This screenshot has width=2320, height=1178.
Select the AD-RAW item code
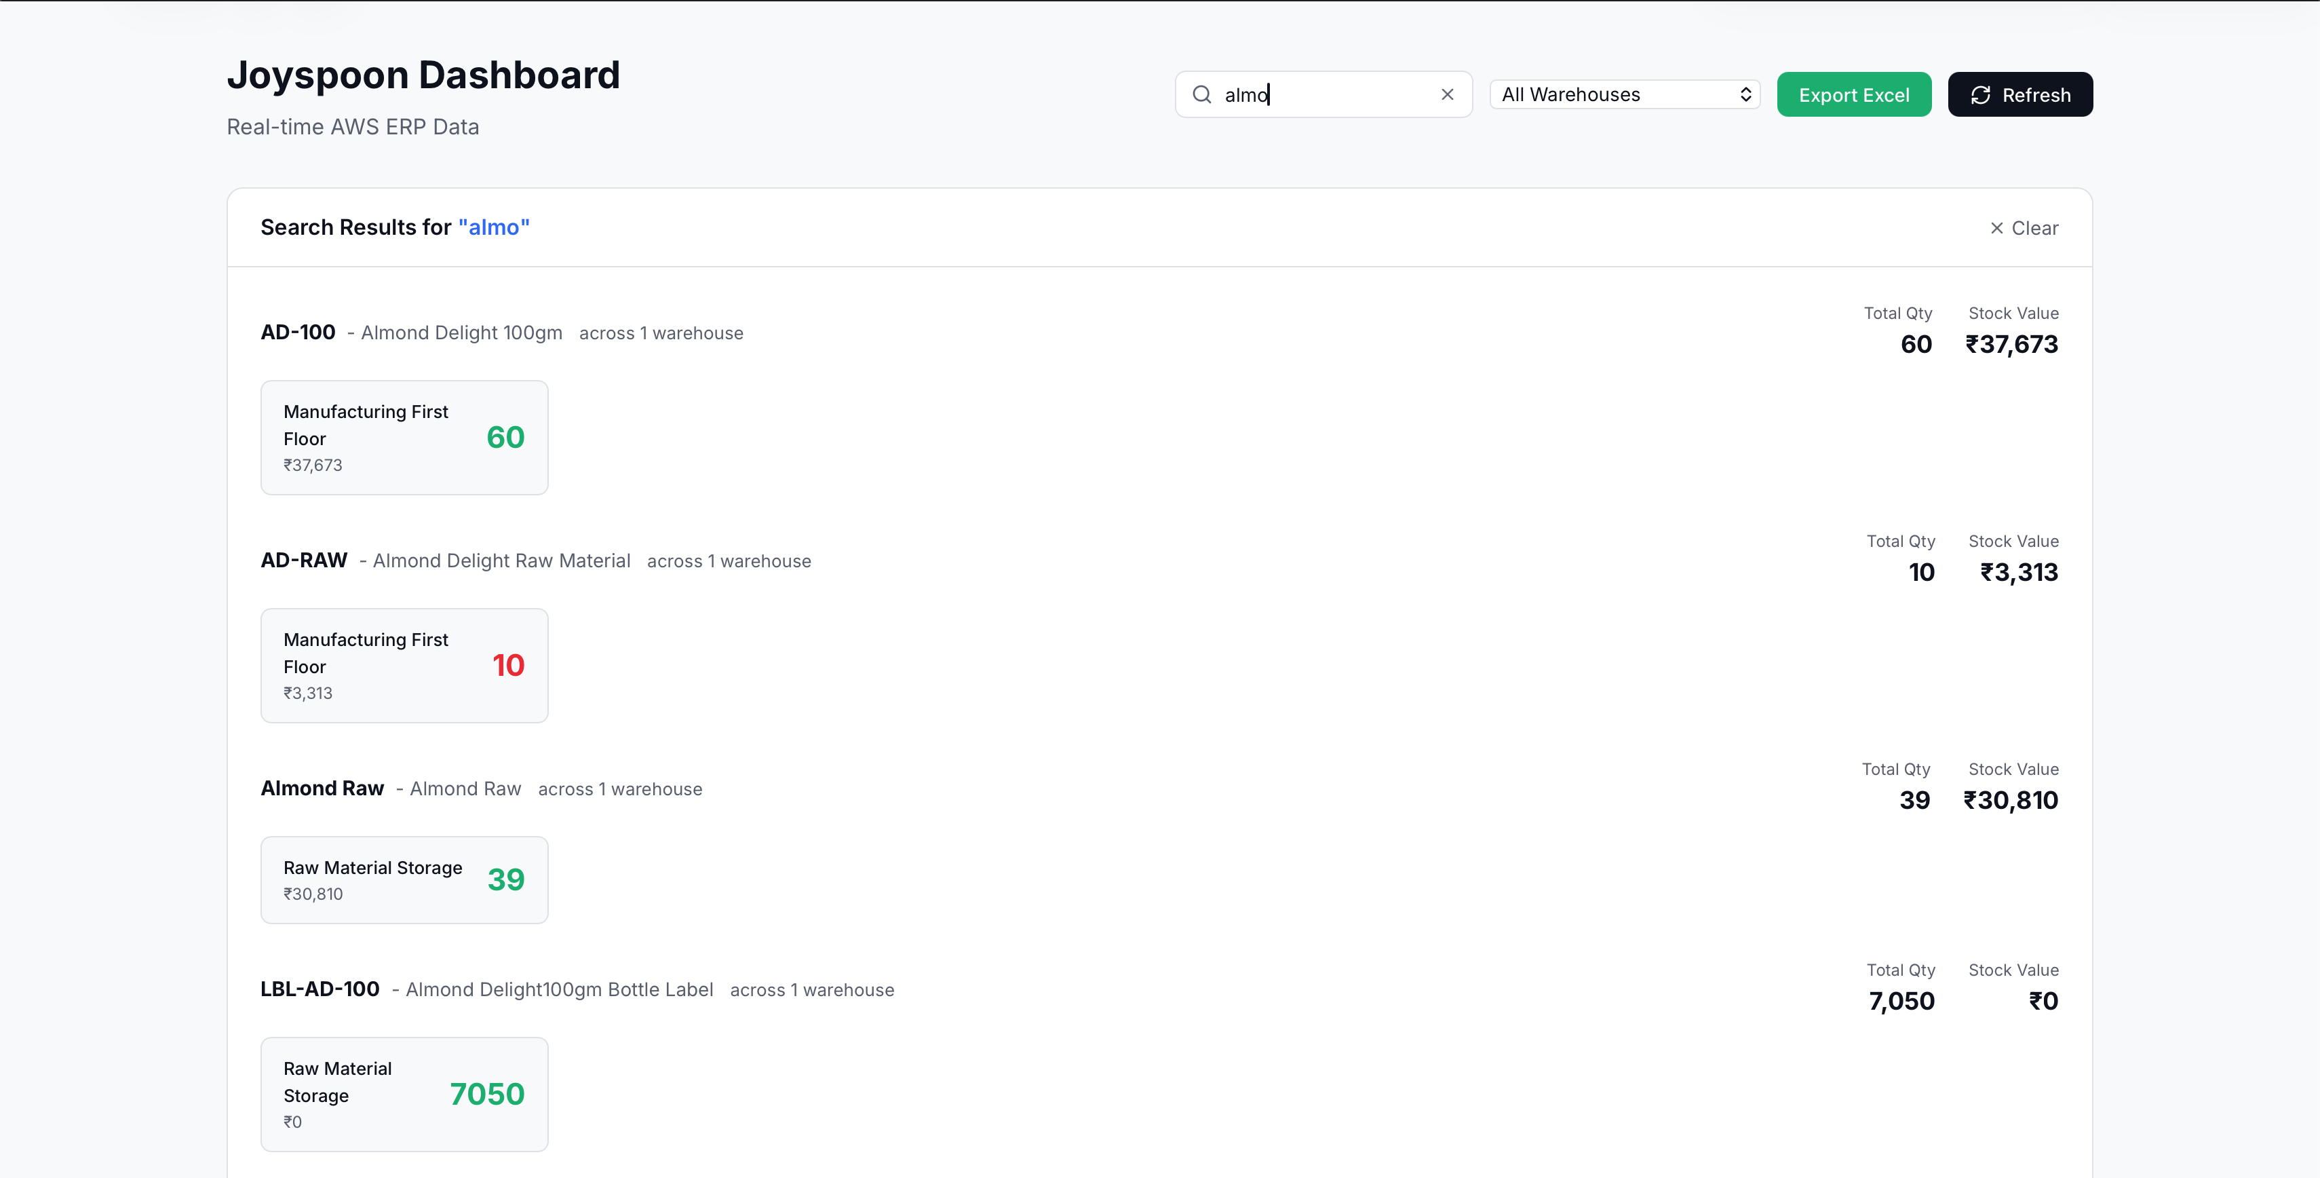click(303, 560)
